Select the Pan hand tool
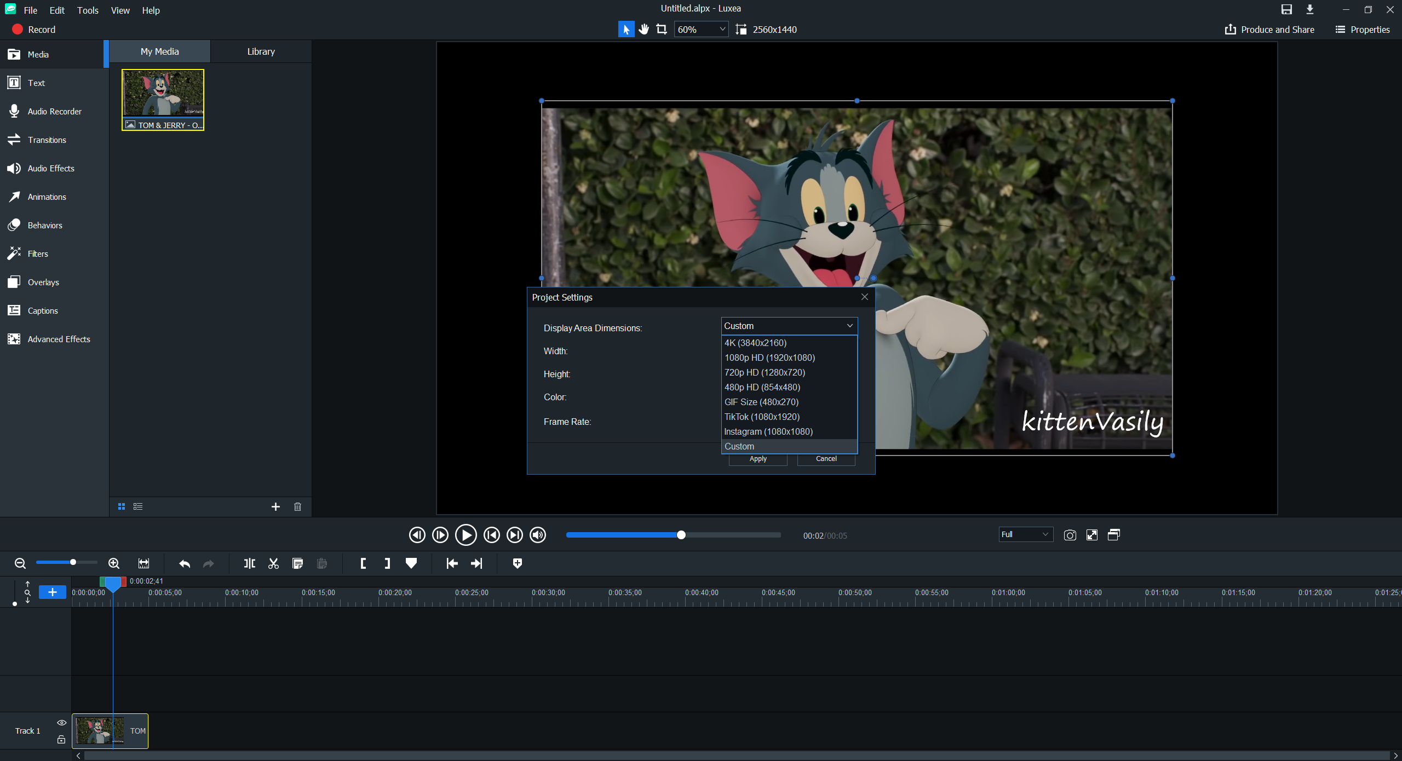This screenshot has width=1402, height=761. (644, 30)
